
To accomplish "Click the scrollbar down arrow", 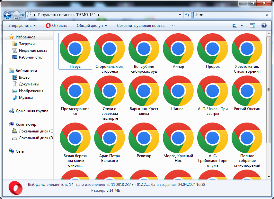I will 269,177.
